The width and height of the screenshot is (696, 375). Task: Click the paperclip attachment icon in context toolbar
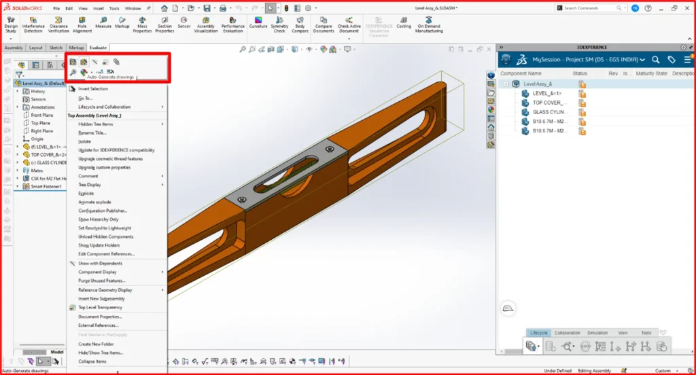point(116,62)
